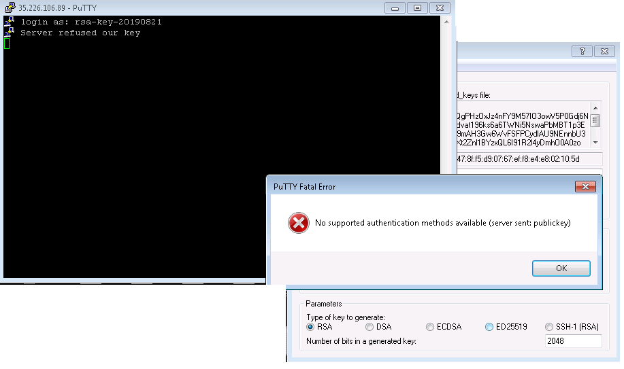Click the 'login as: rsa-key-20190821' text
This screenshot has height=369, width=624.
pos(91,22)
